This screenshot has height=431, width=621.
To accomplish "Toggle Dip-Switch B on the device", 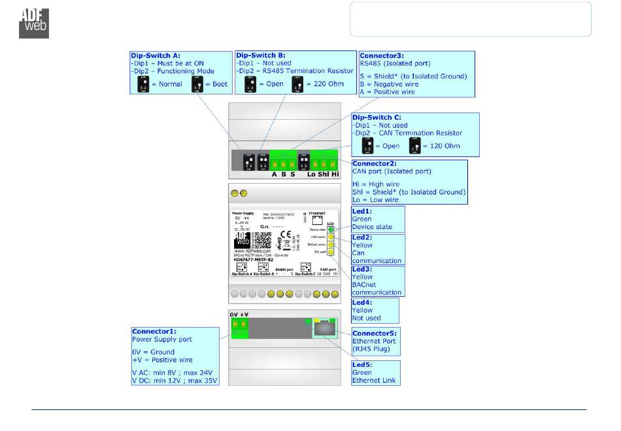I will click(x=263, y=162).
